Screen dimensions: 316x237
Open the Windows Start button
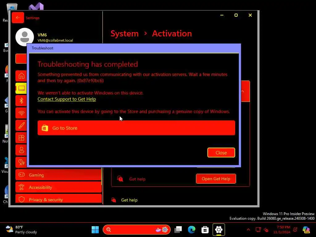tap(95, 230)
